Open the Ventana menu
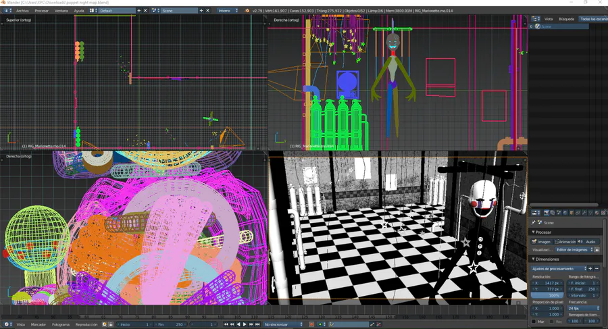 (x=61, y=11)
